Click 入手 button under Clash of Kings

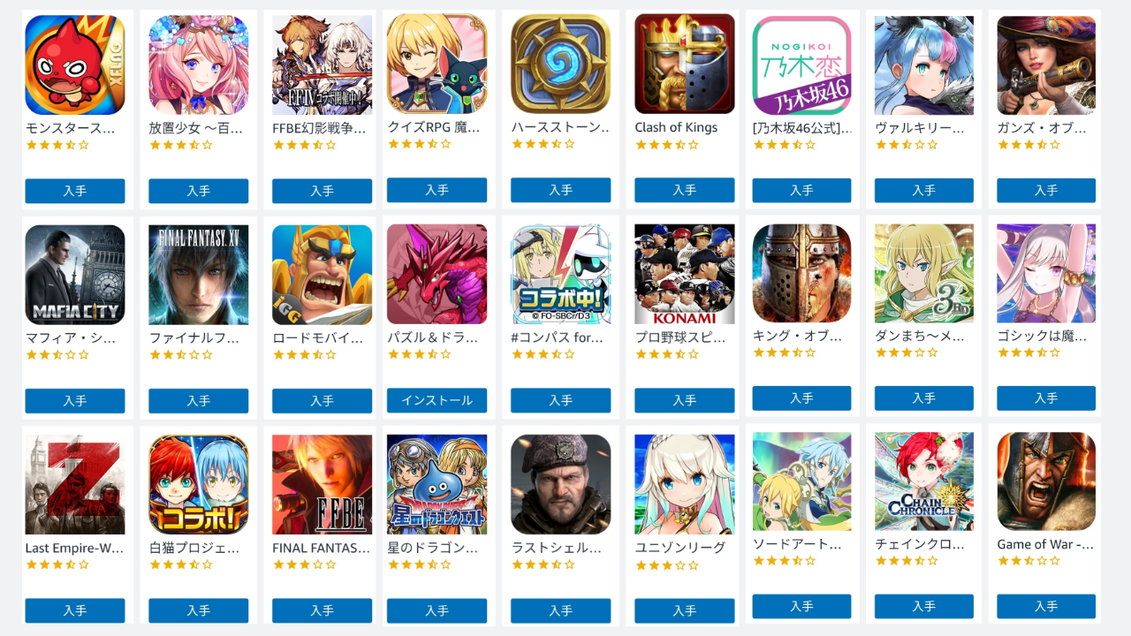685,190
